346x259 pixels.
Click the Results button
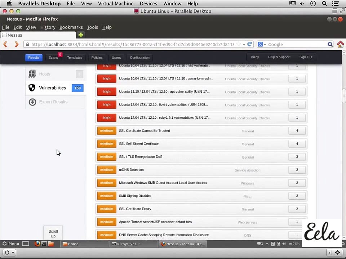(34, 58)
